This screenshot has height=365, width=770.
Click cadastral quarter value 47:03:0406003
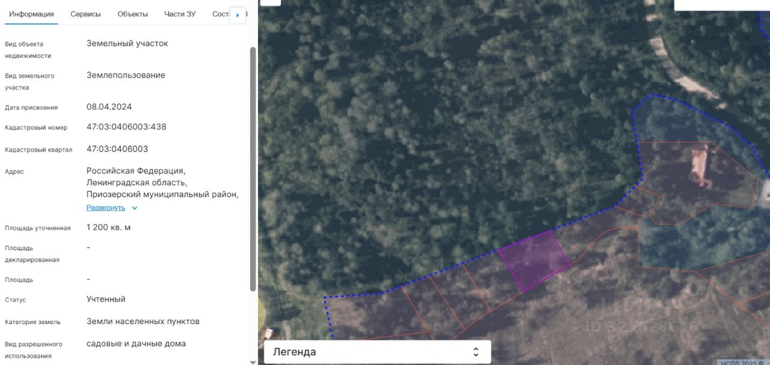pos(117,149)
